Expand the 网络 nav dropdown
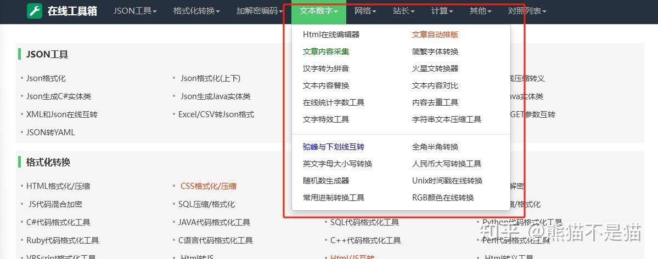The height and width of the screenshot is (259, 658). pos(365,11)
